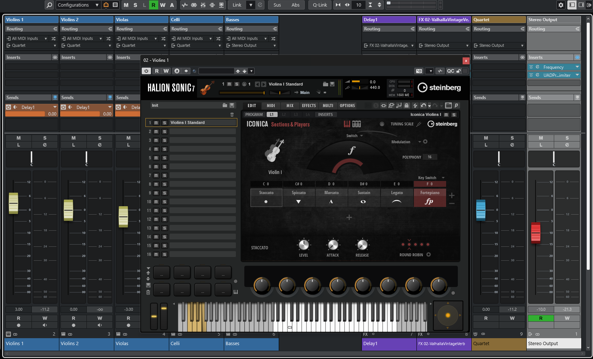Click the Violins 1 volume fader handle
The image size is (593, 359).
pyautogui.click(x=13, y=203)
